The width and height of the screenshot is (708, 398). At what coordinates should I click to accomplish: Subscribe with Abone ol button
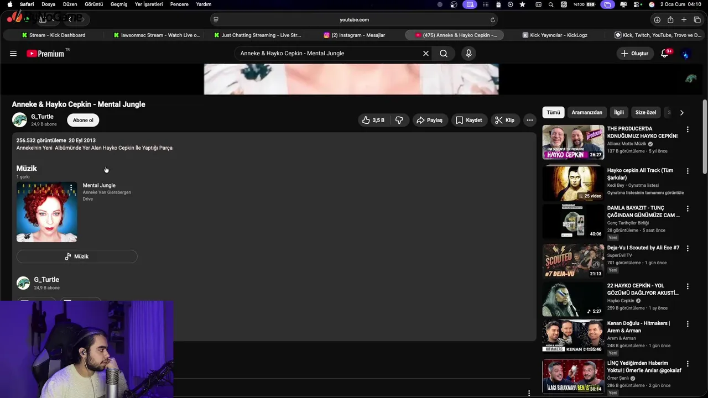click(83, 120)
